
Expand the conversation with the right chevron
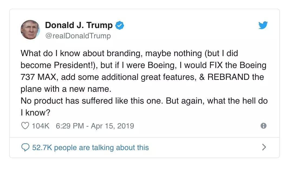pyautogui.click(x=264, y=147)
